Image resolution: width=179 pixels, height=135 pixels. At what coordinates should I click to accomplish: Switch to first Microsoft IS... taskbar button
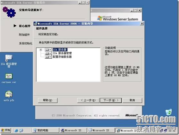click(x=73, y=130)
